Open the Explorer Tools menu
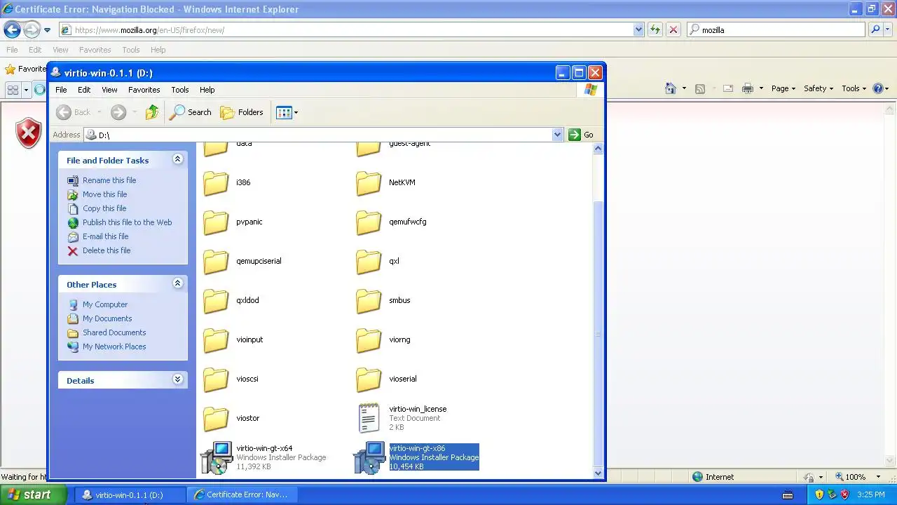 pyautogui.click(x=180, y=90)
